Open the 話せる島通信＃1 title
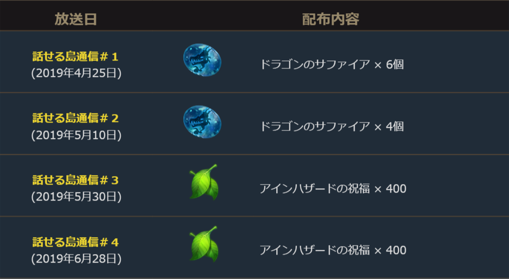The width and height of the screenshot is (509, 279). 75,57
